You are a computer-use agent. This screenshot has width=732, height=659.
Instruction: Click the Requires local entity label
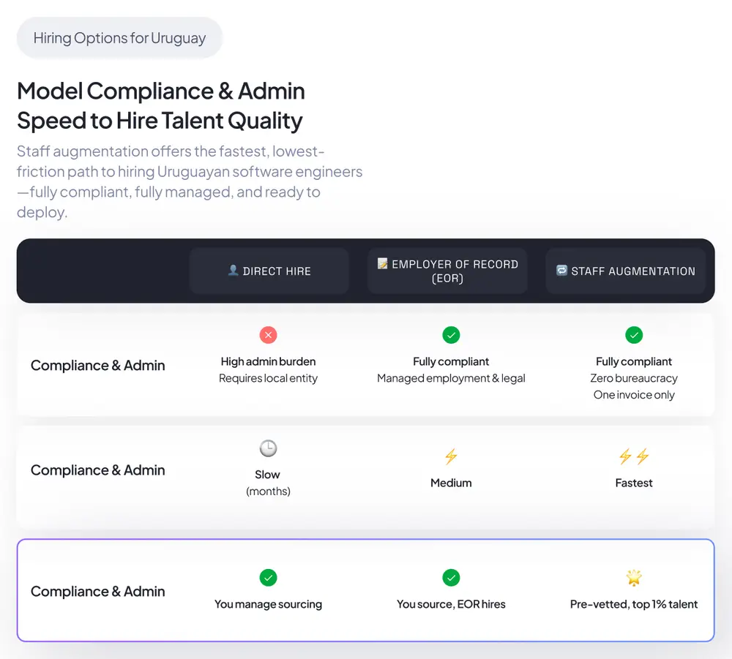point(268,378)
